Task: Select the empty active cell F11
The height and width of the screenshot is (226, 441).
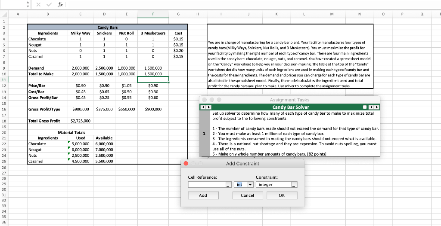Action: pos(153,79)
